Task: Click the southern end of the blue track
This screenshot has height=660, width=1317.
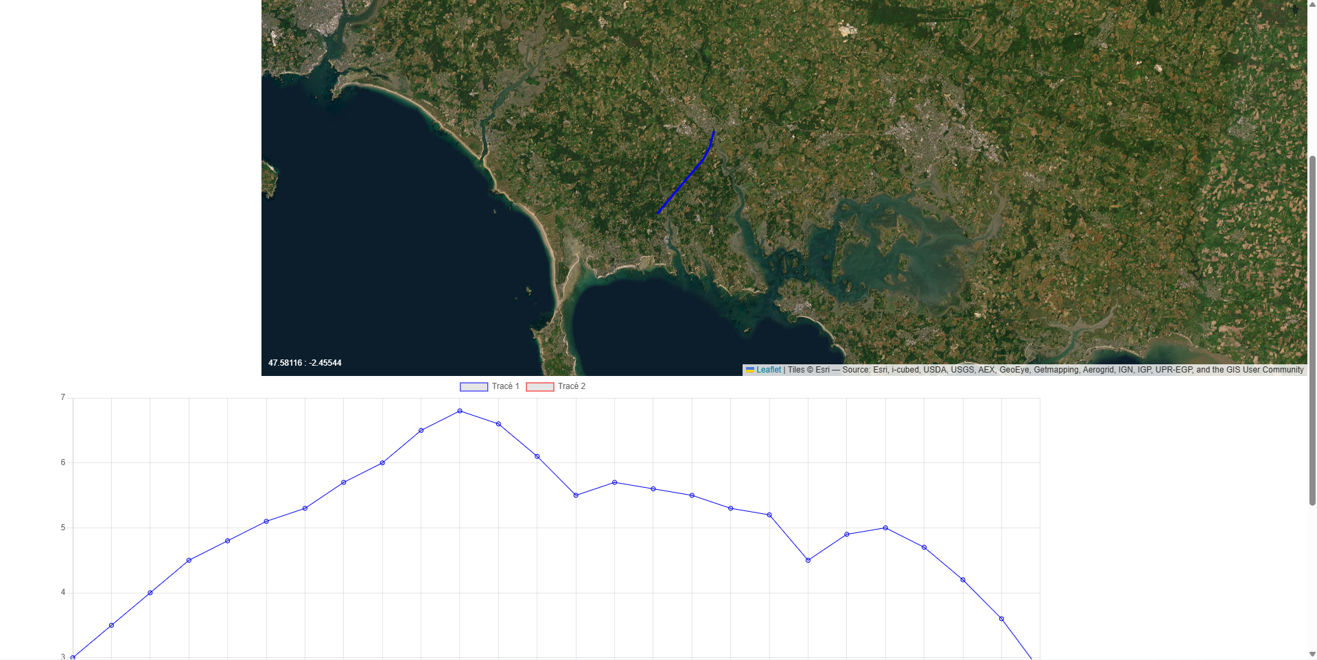Action: tap(658, 213)
